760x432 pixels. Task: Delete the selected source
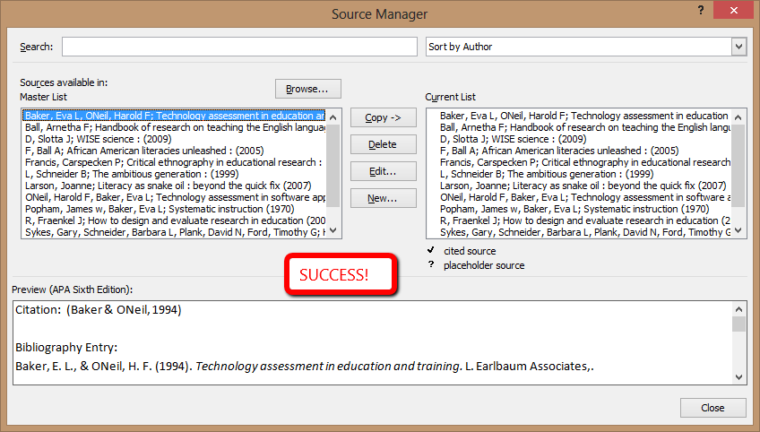384,144
